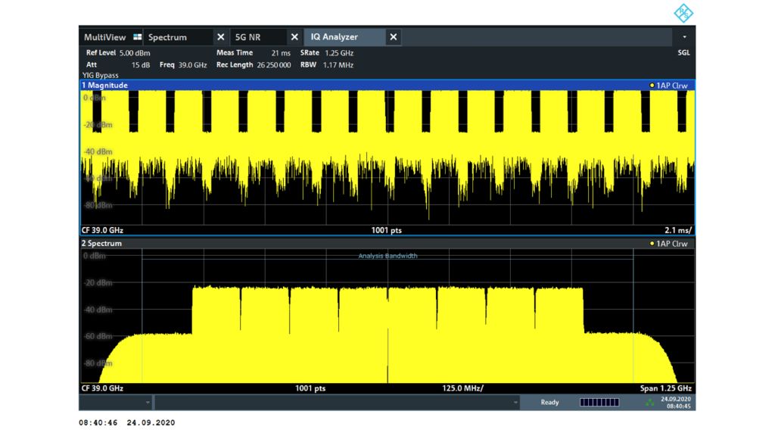Expand the wide status bar message dropdown
The image size is (775, 436).
point(515,403)
